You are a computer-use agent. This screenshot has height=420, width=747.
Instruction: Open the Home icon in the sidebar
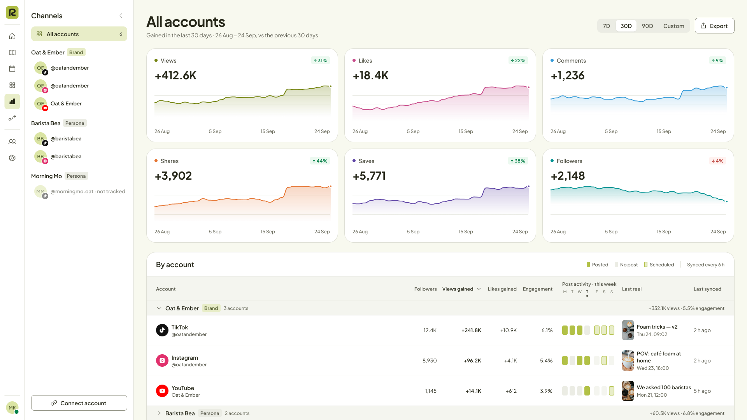point(12,36)
